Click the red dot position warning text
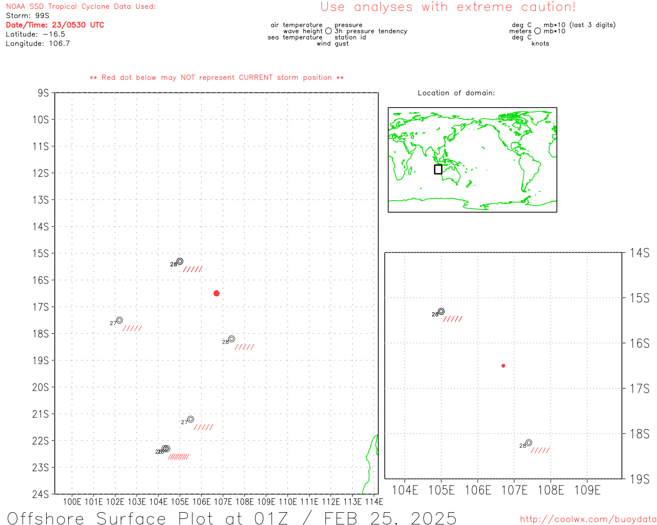Screen dimensions: 657x525 [x=217, y=77]
